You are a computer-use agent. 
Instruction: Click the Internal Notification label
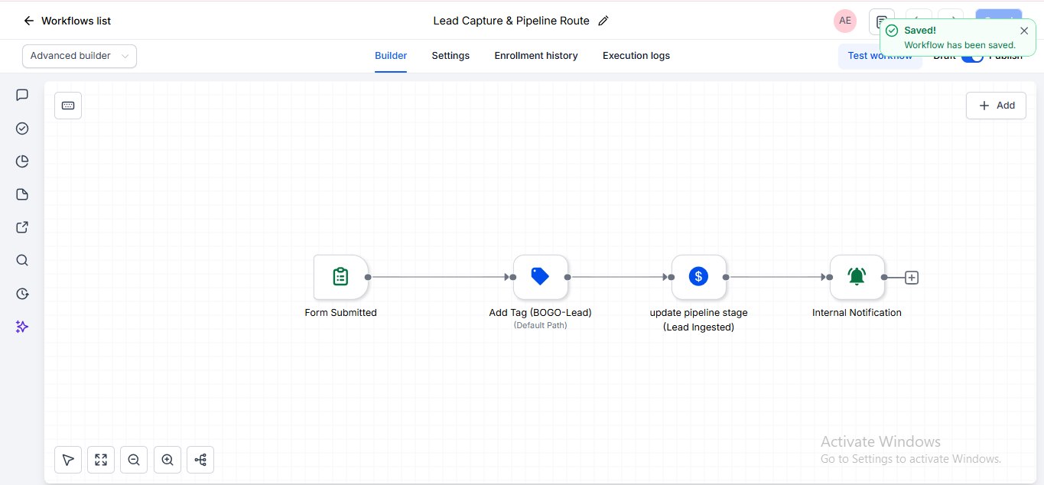[x=857, y=313]
